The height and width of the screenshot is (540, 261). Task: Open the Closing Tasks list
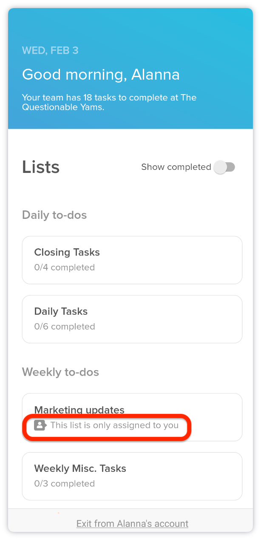coord(132,260)
